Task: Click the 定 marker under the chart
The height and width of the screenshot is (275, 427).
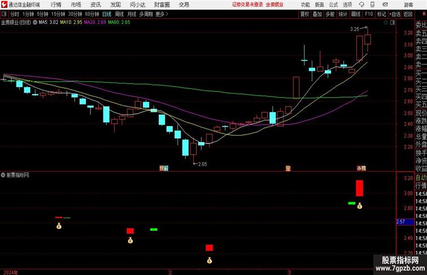Action: [x=288, y=168]
